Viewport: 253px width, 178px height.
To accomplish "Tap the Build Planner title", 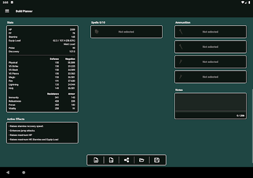I will 24,11.
